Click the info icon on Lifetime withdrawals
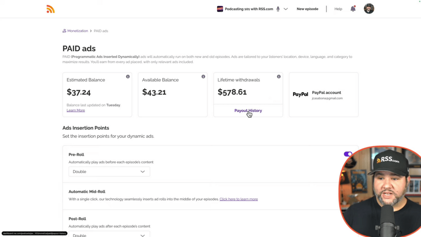421x237 pixels. pyautogui.click(x=279, y=77)
